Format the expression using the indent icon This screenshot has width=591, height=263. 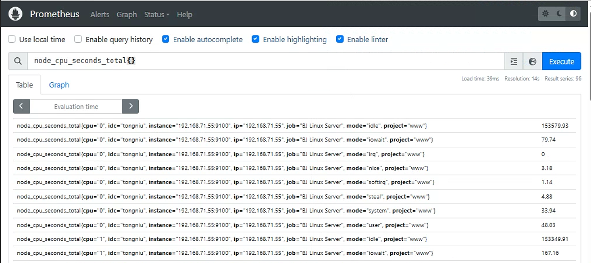pos(514,61)
